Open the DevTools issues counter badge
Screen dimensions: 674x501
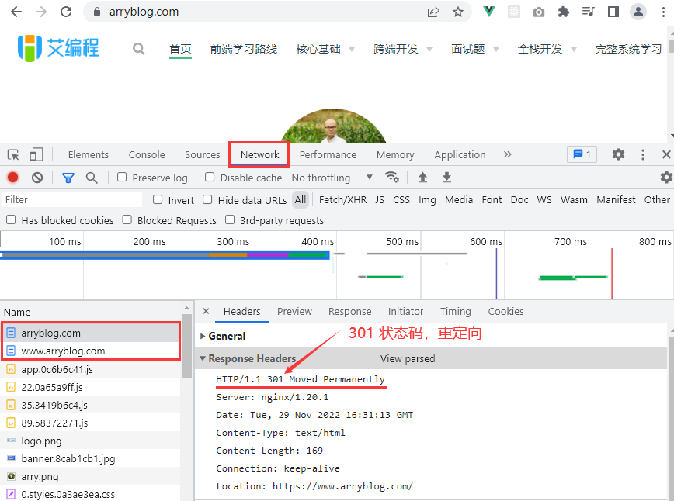coord(582,154)
